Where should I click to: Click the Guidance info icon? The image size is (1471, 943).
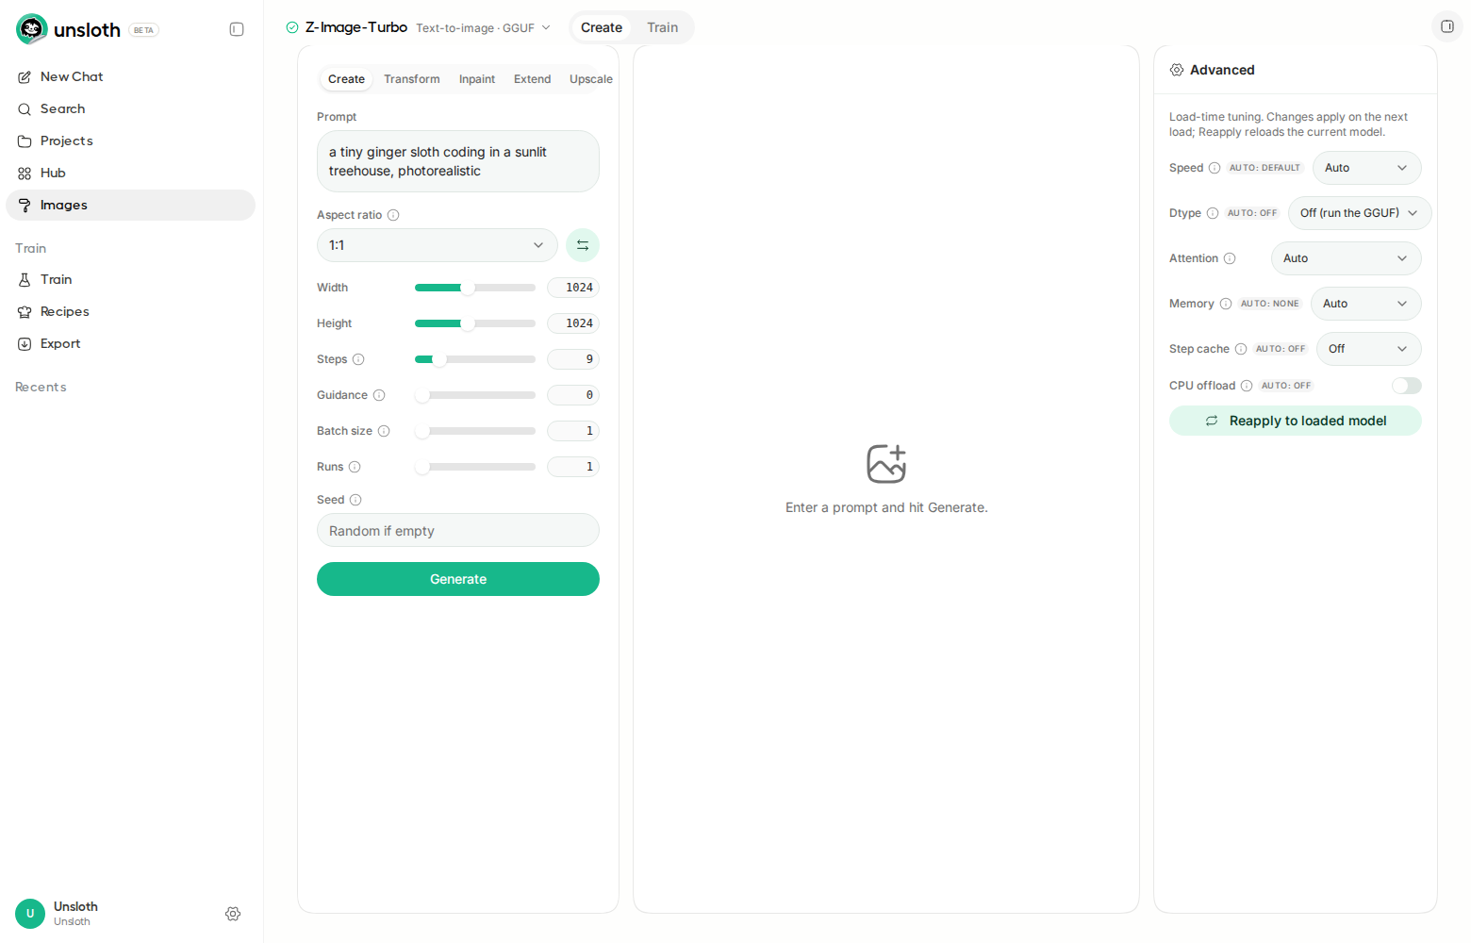pyautogui.click(x=379, y=395)
